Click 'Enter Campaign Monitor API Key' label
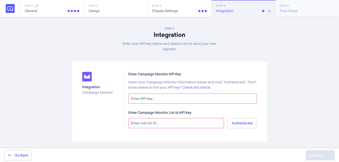Image resolution: width=339 pixels, height=162 pixels. (155, 74)
